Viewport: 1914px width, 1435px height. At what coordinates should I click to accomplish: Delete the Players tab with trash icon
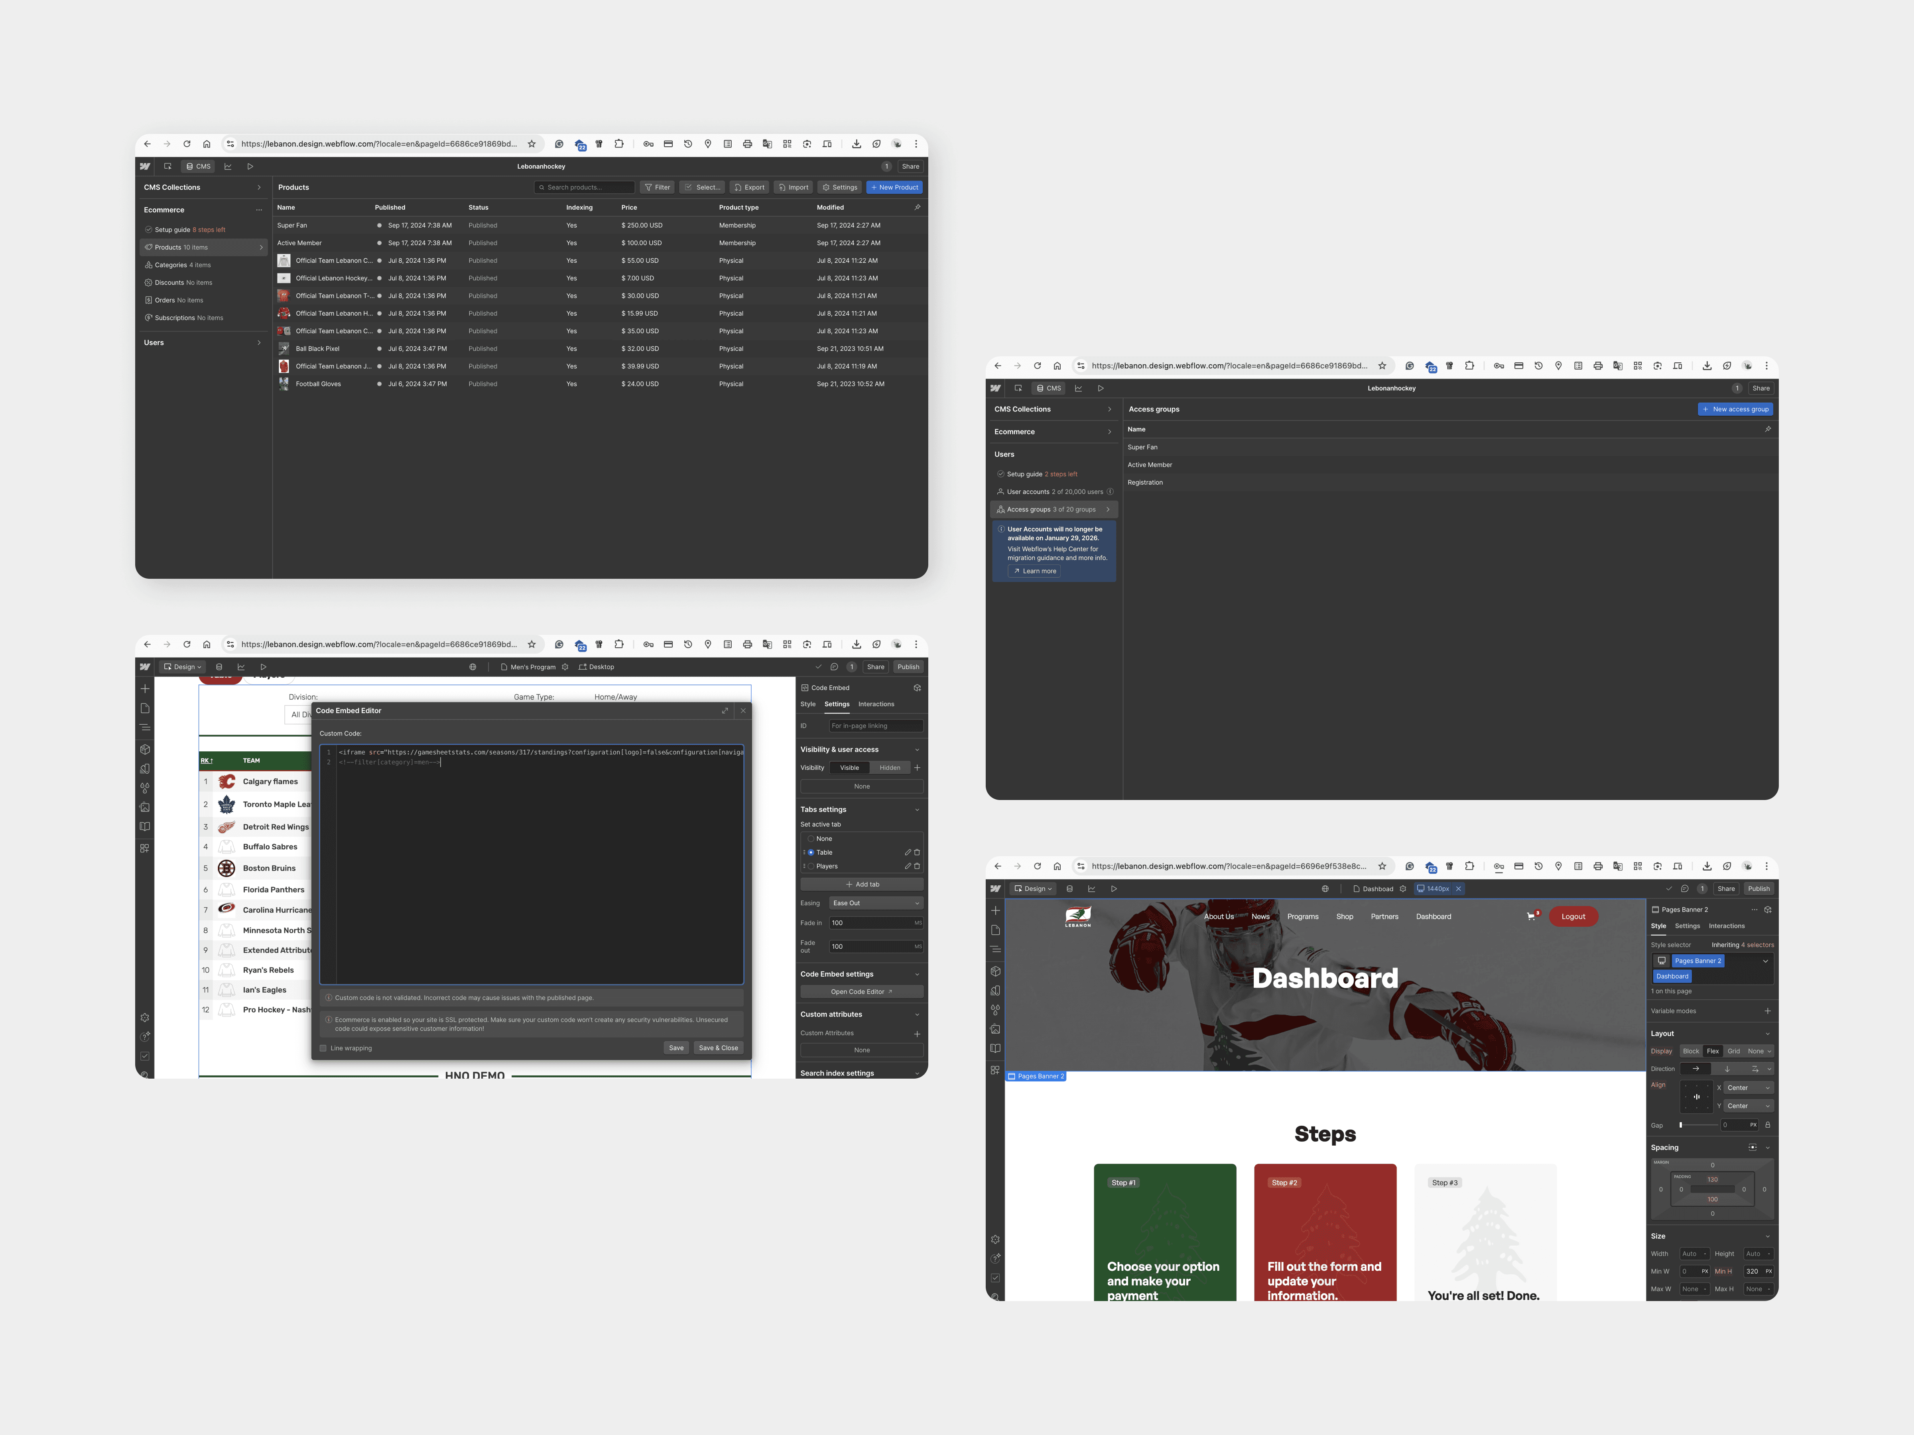click(917, 866)
